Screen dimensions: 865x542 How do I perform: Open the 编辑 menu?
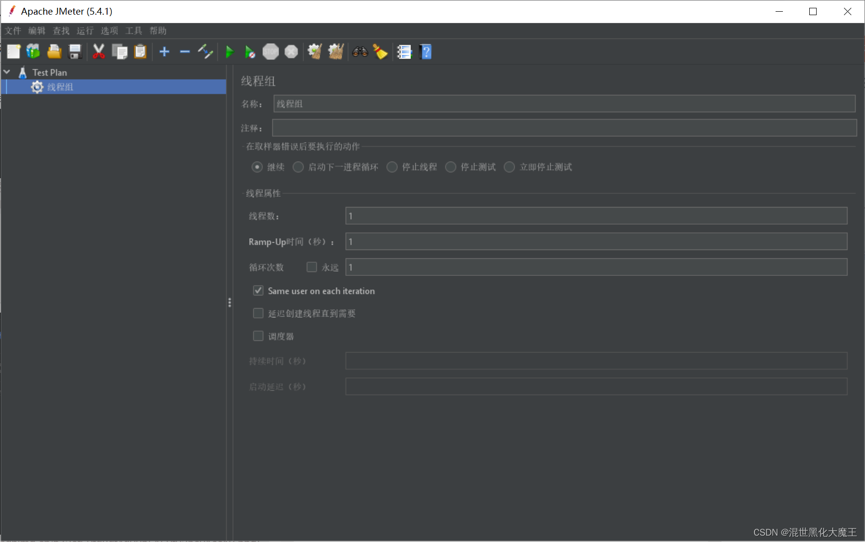[37, 31]
